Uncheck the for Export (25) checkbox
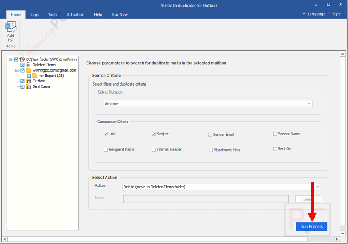This screenshot has width=348, height=244. click(29, 76)
